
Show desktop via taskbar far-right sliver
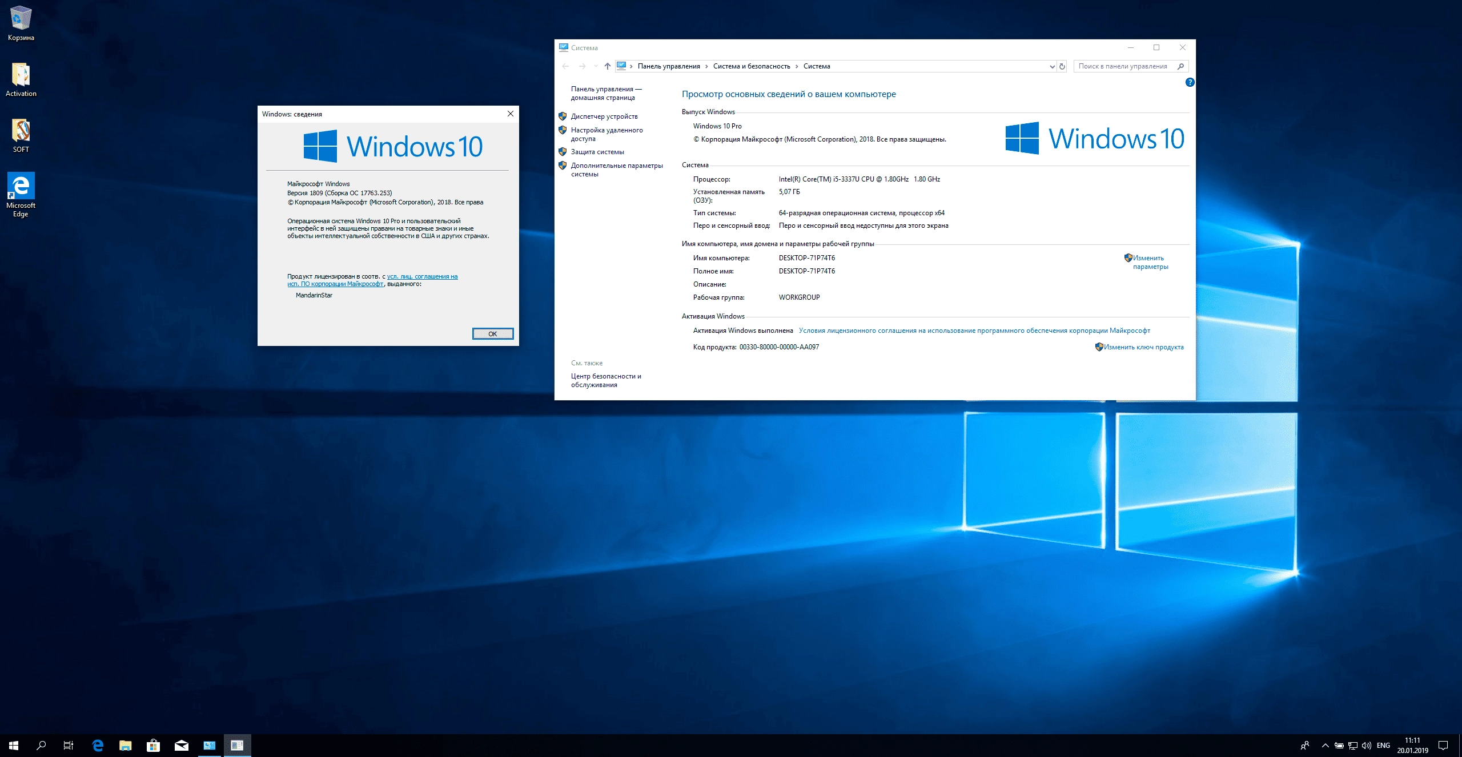point(1460,745)
